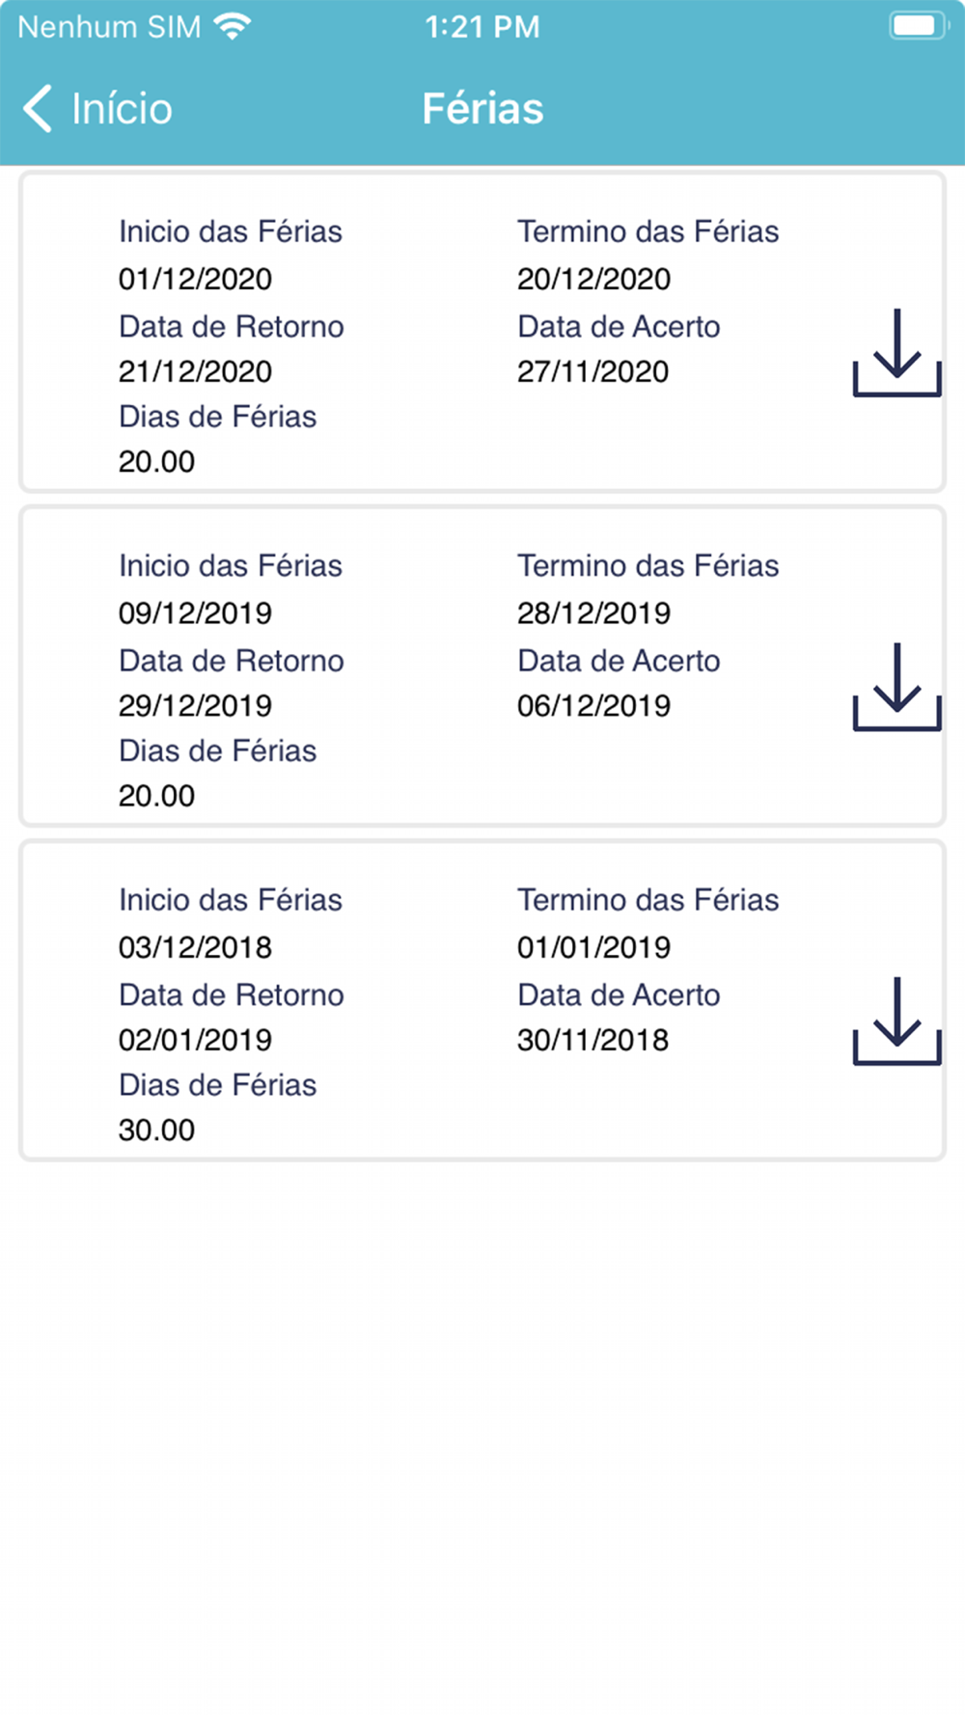The height and width of the screenshot is (1715, 965).
Task: Open the 2018 vacation card
Action: pyautogui.click(x=482, y=1000)
